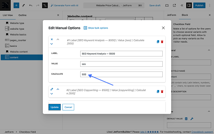Screen dimensions: 214x134
Task: Click the Redo arrow
Action: [38, 5]
